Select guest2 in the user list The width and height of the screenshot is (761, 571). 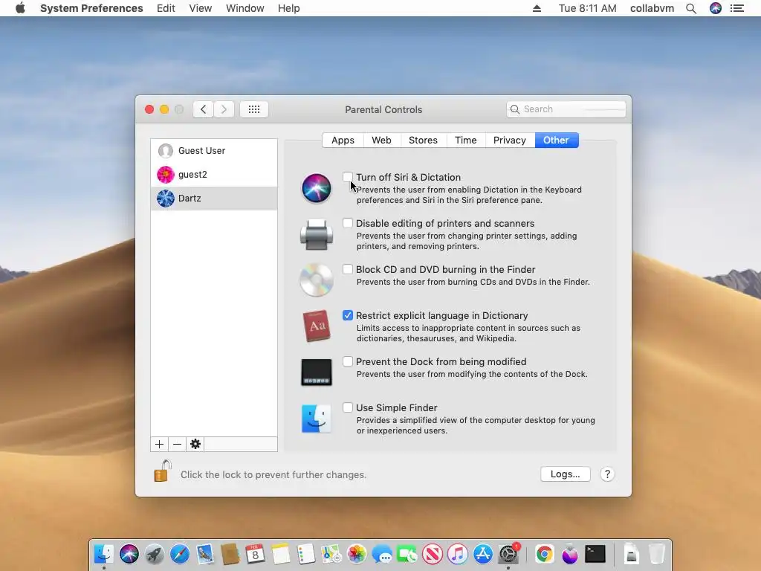pyautogui.click(x=214, y=174)
